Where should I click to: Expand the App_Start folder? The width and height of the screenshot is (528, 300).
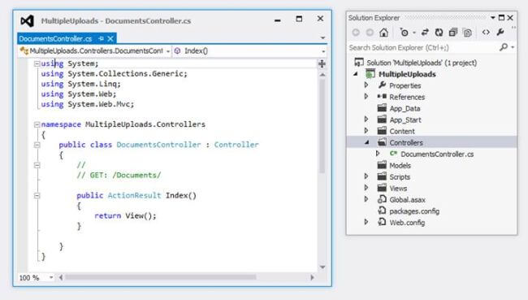[366, 120]
